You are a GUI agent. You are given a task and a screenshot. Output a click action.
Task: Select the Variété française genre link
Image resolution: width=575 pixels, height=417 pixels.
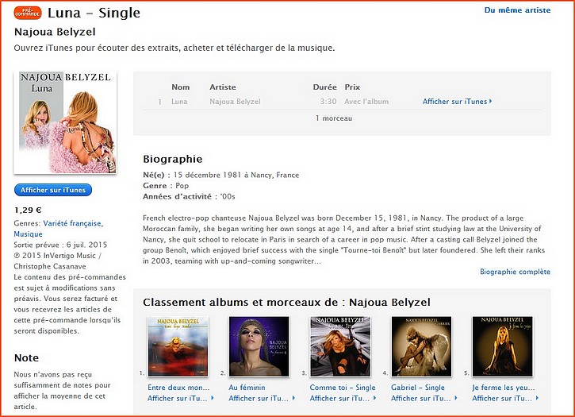(73, 223)
